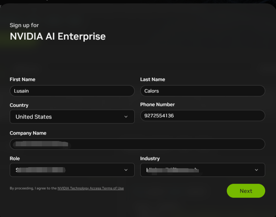Click the First Name label
This screenshot has height=217, width=276.
pos(22,79)
